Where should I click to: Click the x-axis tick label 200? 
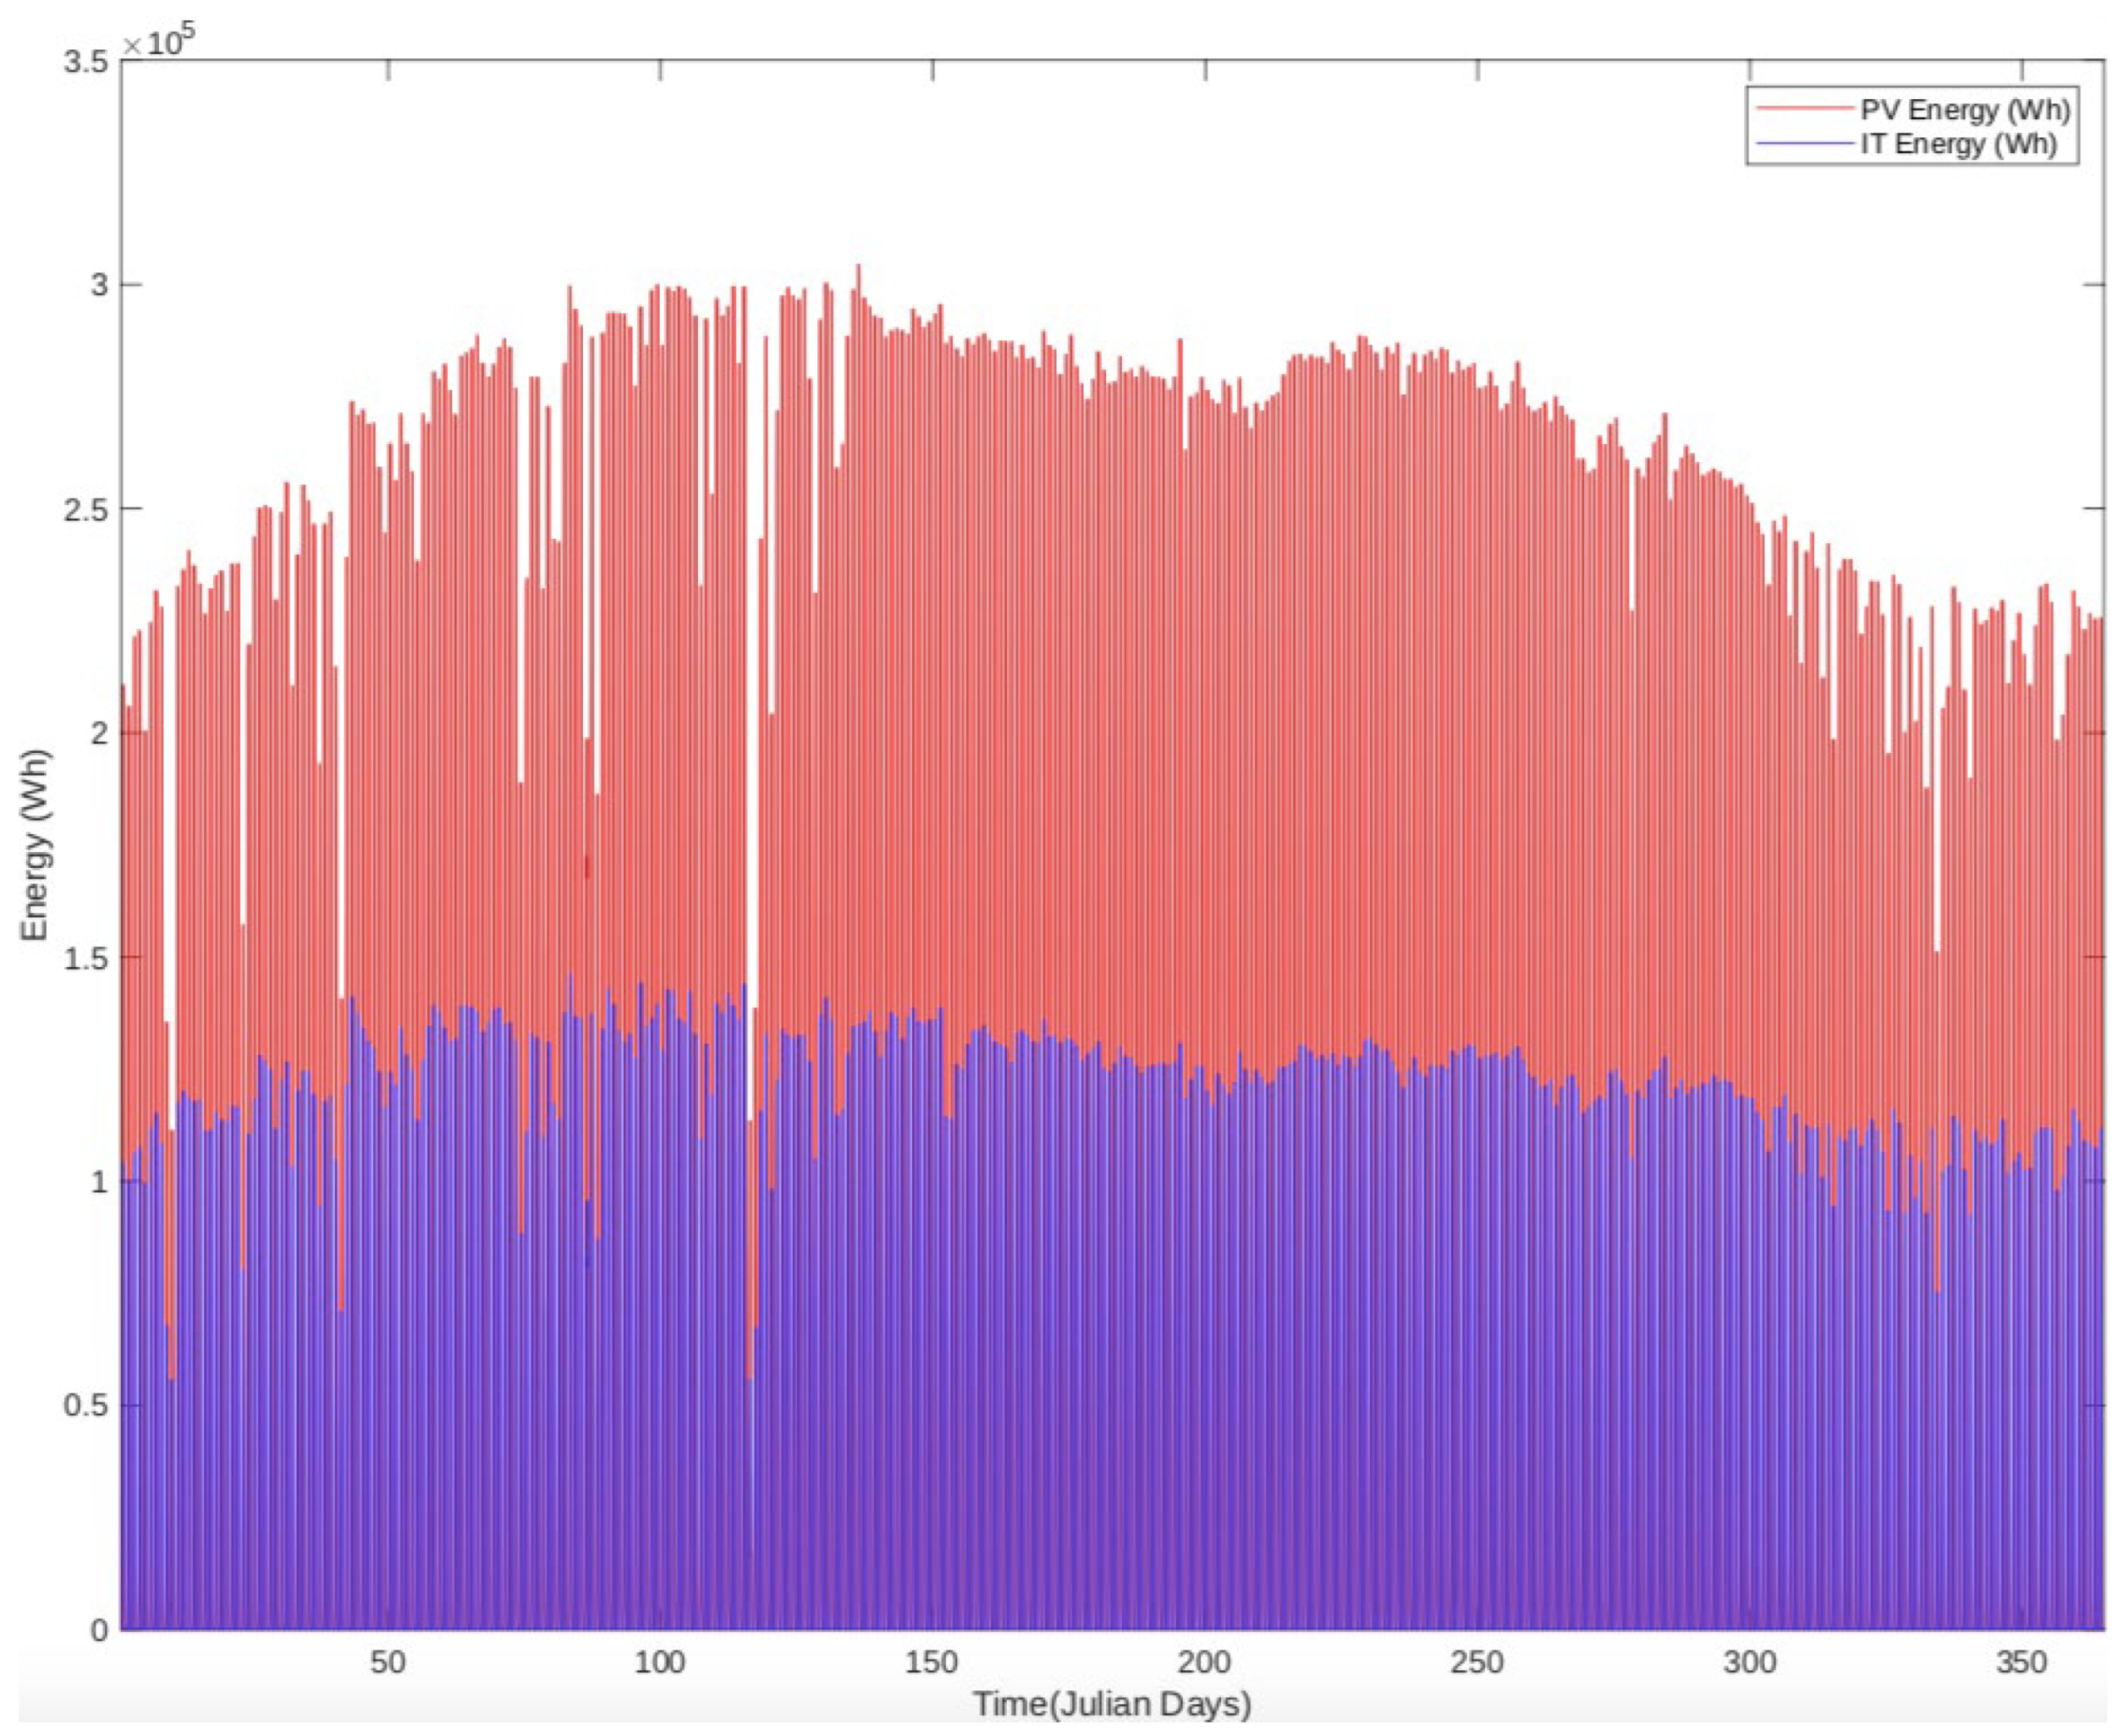coord(1205,1662)
